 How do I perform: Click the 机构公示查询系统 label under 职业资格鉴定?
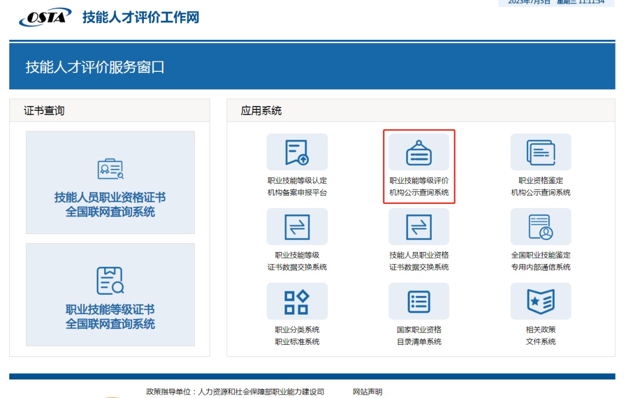(x=540, y=192)
